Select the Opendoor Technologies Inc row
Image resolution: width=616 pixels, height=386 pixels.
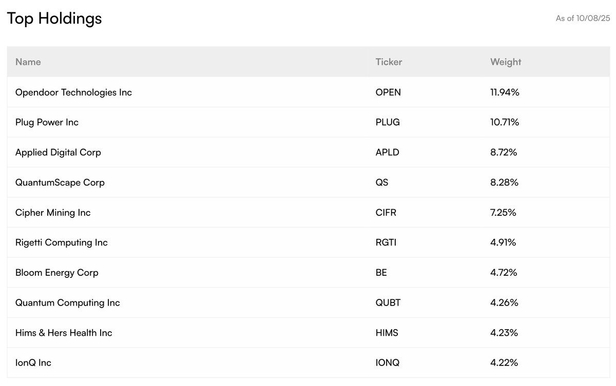point(73,92)
